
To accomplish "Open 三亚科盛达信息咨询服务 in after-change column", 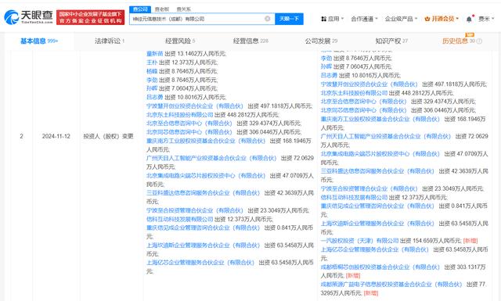I will [x=377, y=171].
